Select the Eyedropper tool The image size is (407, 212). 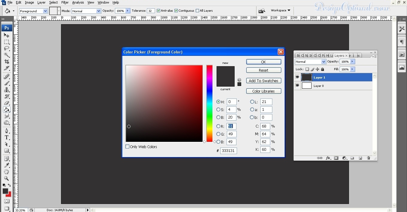(x=7, y=165)
